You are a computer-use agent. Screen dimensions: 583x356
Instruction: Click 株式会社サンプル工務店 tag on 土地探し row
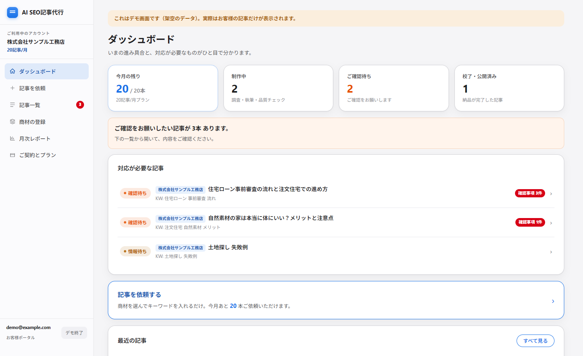click(181, 248)
